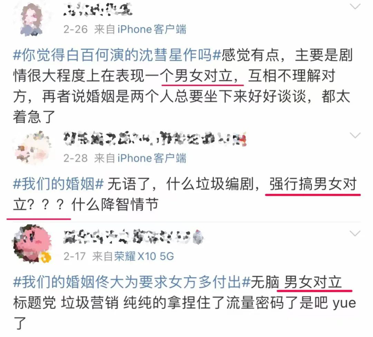373x337 pixels.
Task: Tap the emoji icon after the third username
Action: click(198, 237)
